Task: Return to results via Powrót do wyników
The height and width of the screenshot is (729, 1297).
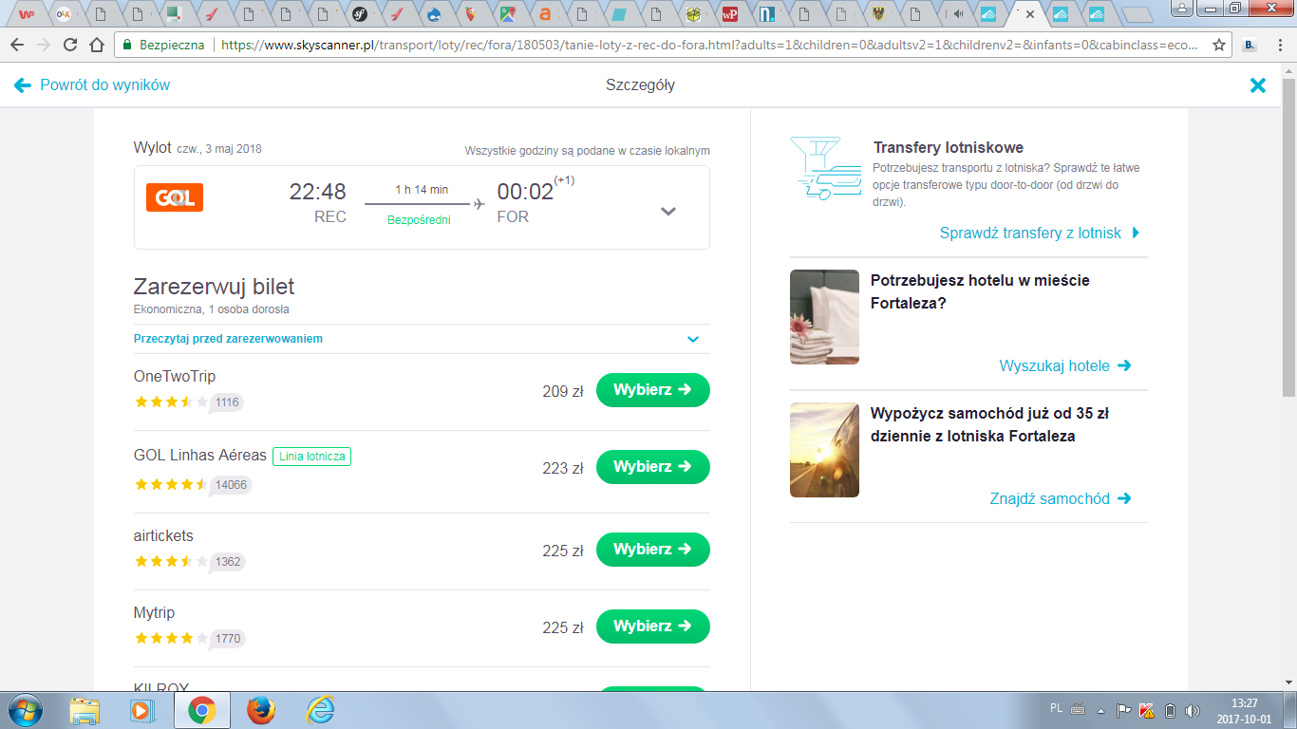Action: coord(92,85)
